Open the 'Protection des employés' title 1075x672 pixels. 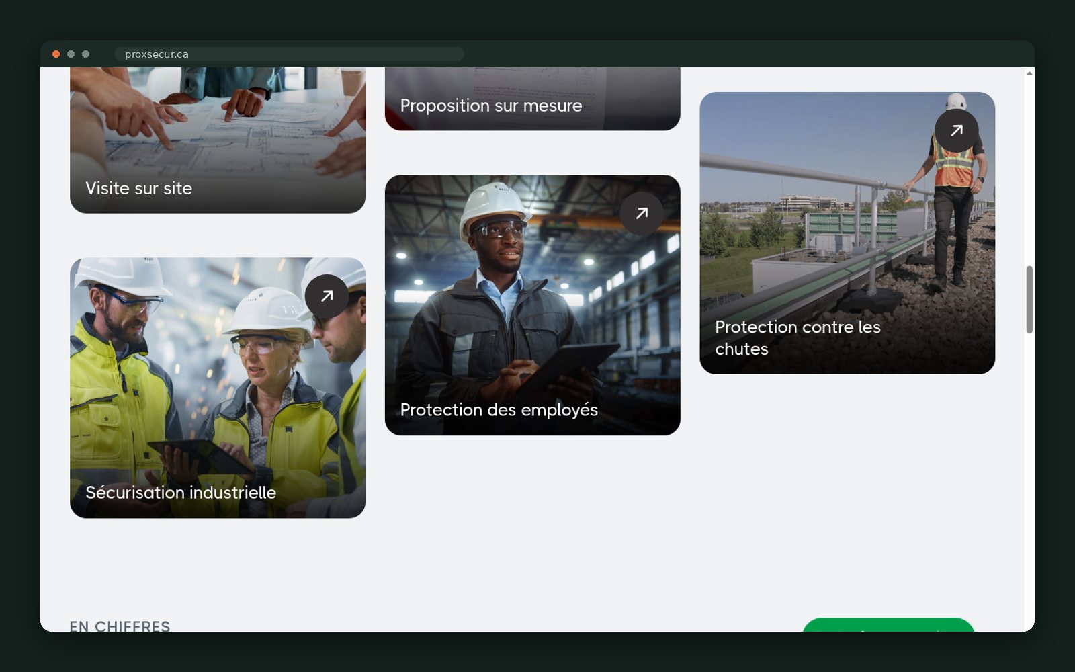[499, 410]
